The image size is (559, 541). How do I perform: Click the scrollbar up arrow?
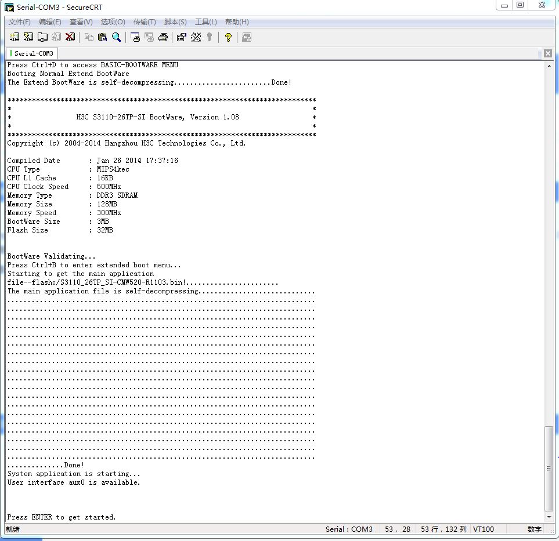(549, 66)
